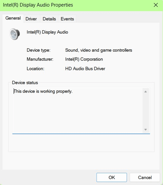Open the Details tab

click(x=49, y=19)
